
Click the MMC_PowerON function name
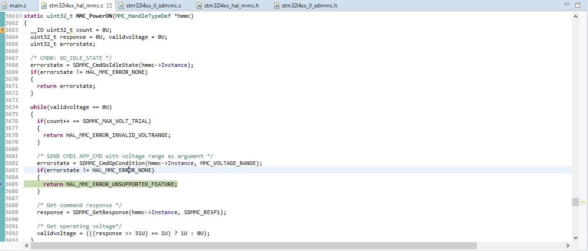94,16
